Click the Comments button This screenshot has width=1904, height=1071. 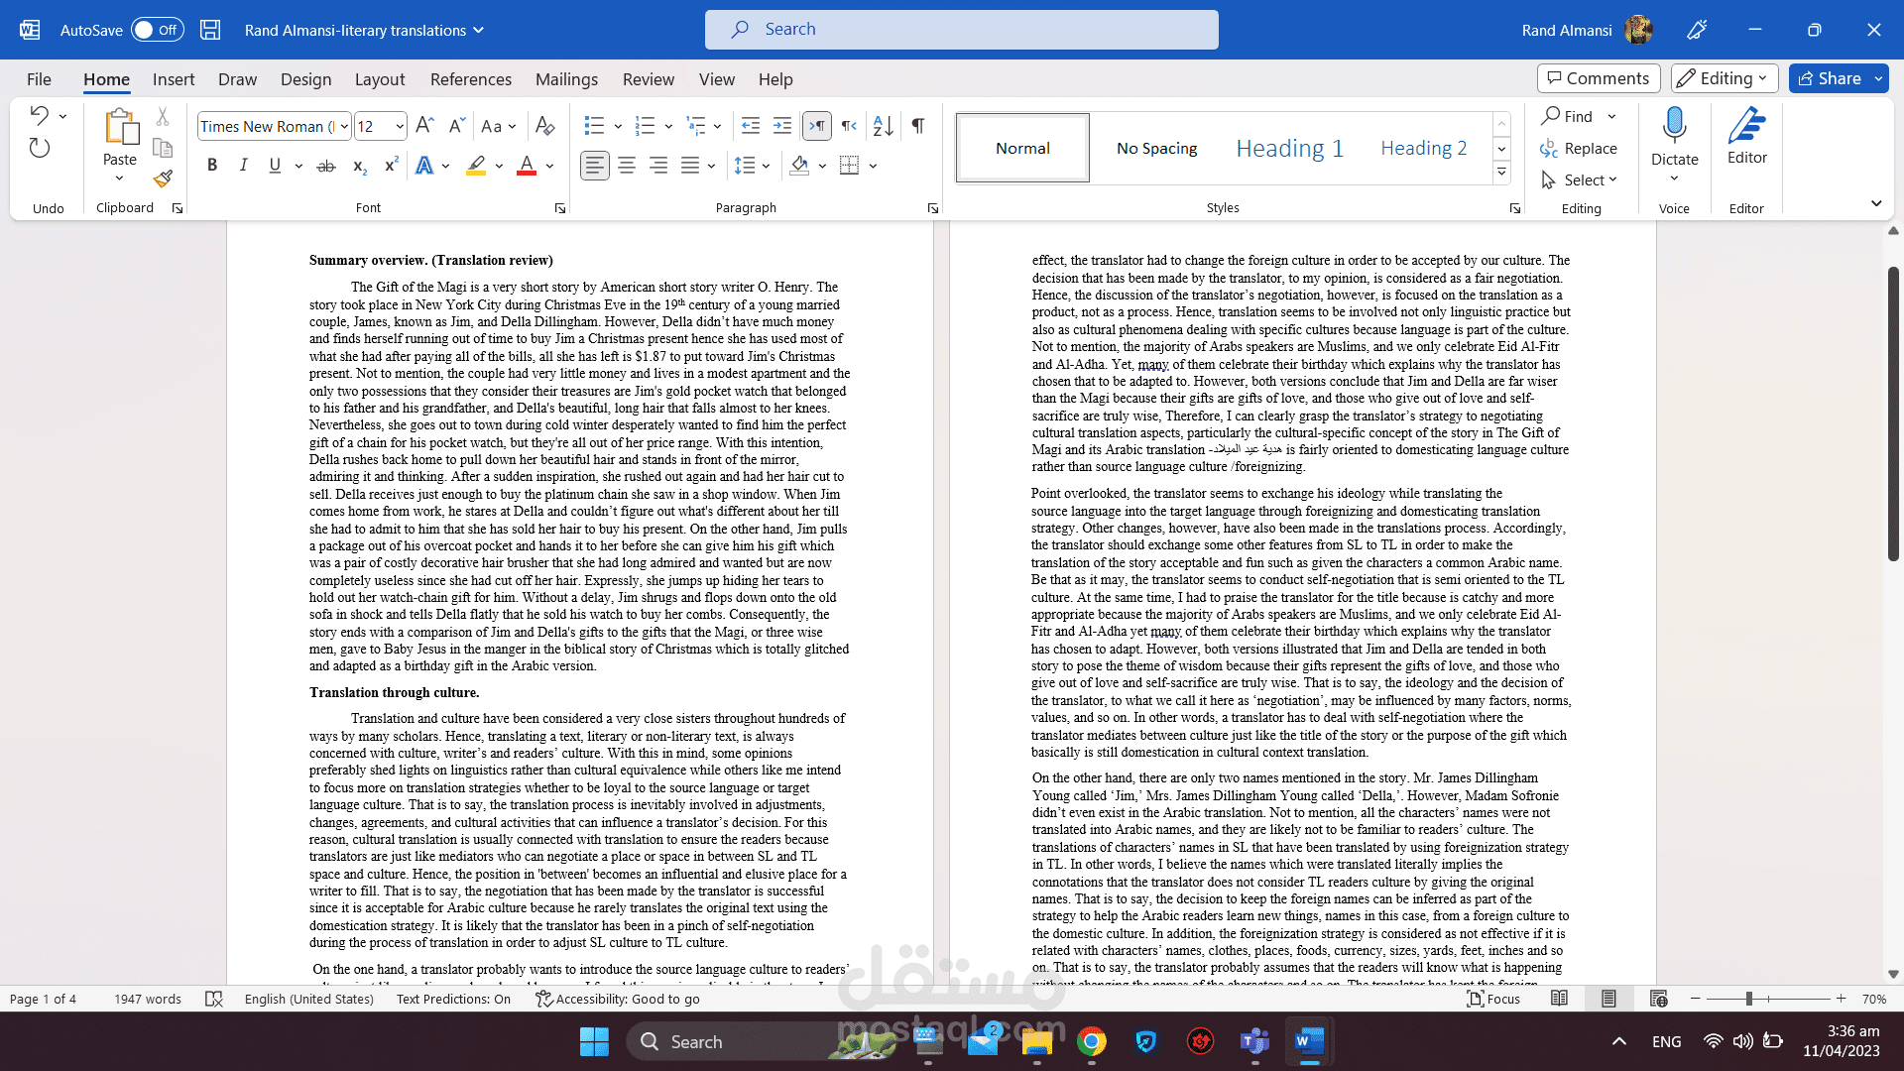click(x=1597, y=78)
